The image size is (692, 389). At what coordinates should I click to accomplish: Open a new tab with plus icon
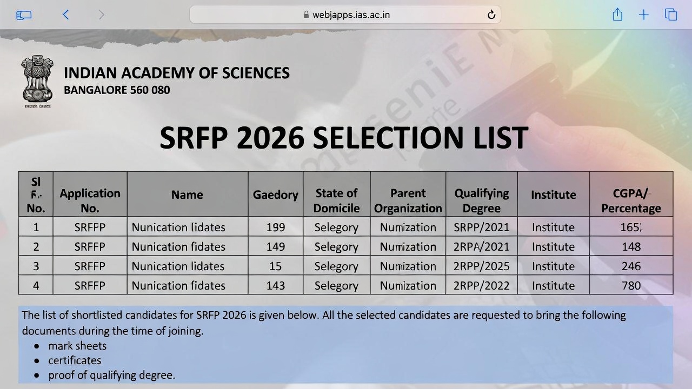coord(643,15)
